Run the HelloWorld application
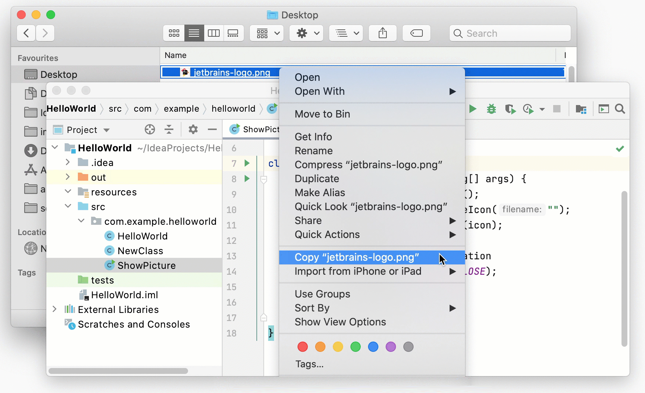645x393 pixels. point(473,109)
